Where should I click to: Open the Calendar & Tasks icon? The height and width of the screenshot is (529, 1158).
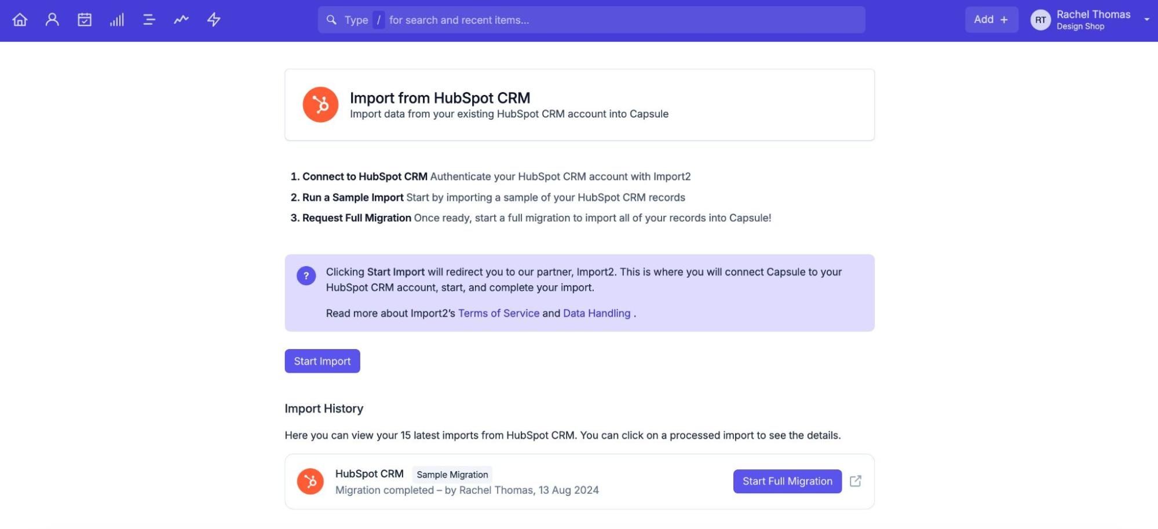point(85,20)
